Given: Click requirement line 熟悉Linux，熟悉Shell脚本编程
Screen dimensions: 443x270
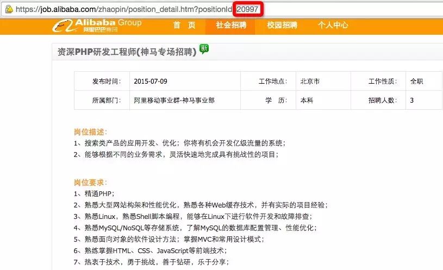Looking at the screenshot, I should 193,217.
